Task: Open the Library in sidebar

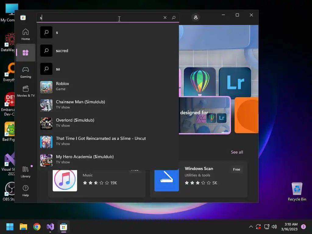Action: pos(26,172)
